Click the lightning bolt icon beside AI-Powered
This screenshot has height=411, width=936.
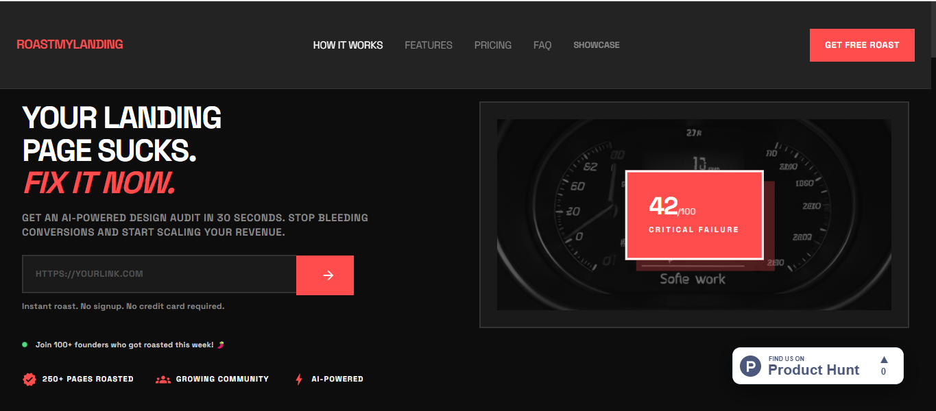299,379
